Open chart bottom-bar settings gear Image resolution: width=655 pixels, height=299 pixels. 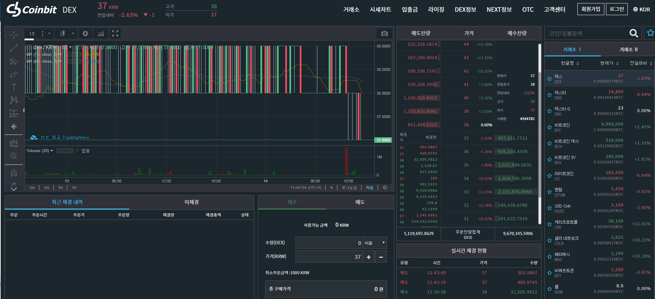coord(385,188)
